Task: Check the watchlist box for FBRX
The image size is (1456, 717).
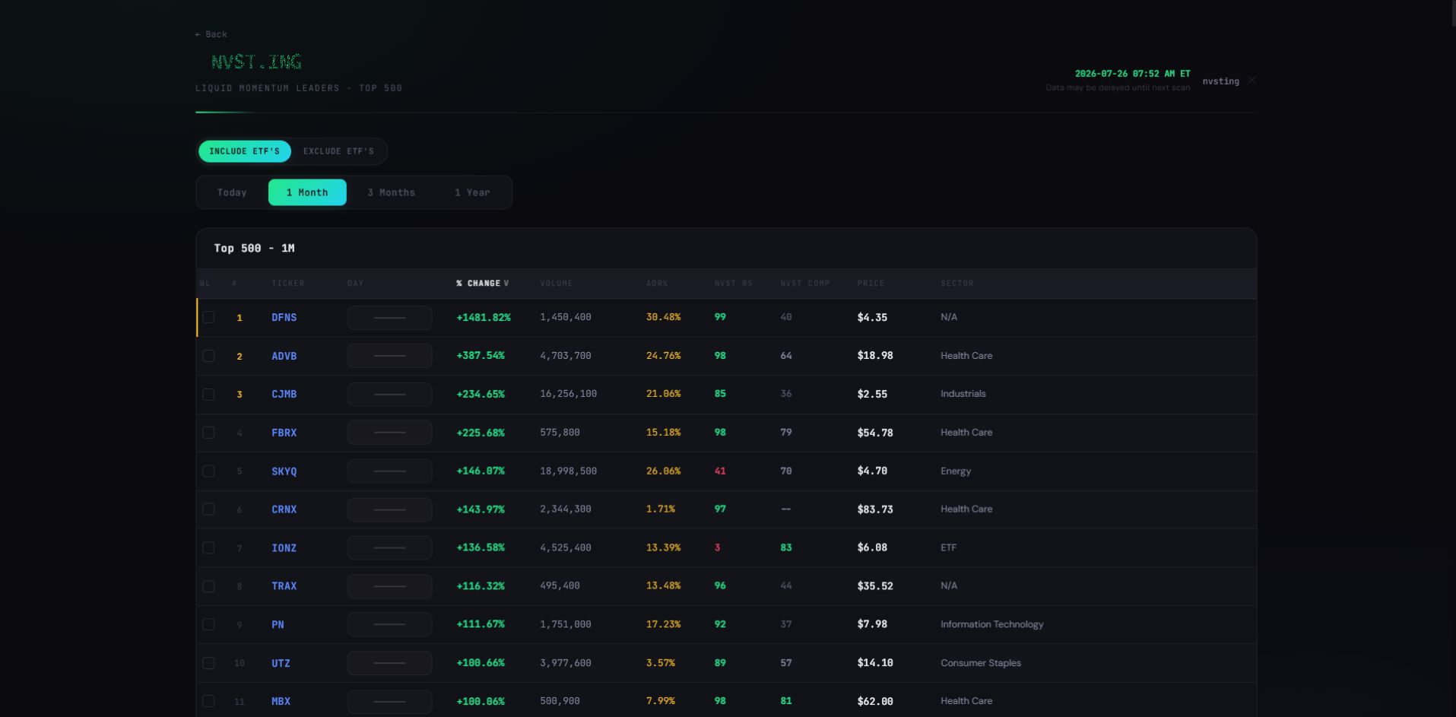Action: click(x=208, y=433)
